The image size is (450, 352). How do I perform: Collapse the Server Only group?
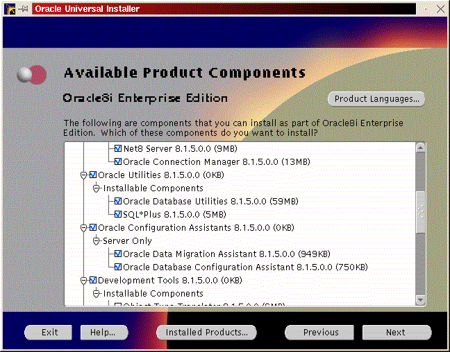pos(97,240)
